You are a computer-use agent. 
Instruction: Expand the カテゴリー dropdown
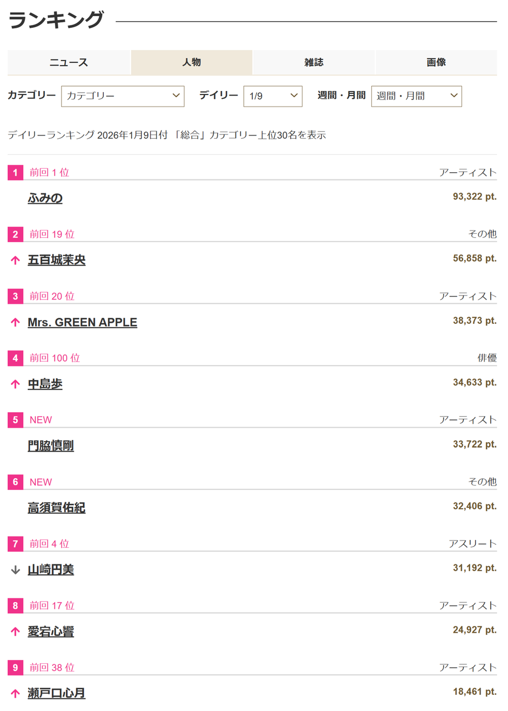pyautogui.click(x=123, y=96)
